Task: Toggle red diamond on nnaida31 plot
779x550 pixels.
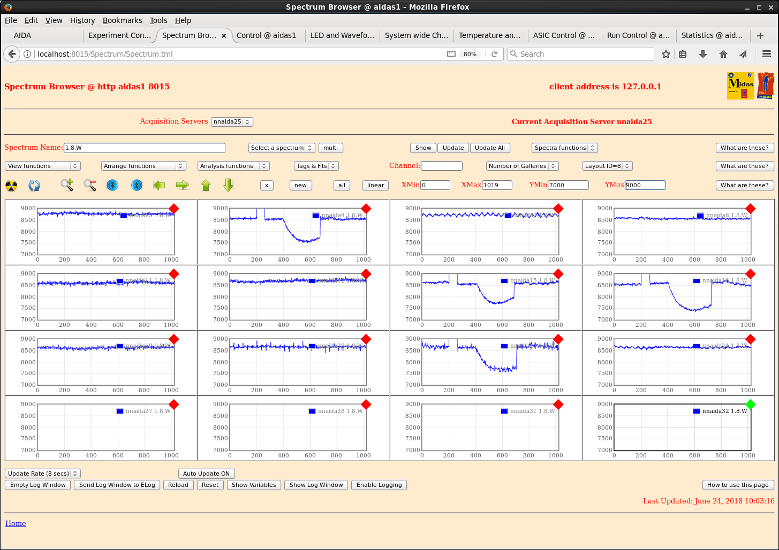Action: coord(558,404)
